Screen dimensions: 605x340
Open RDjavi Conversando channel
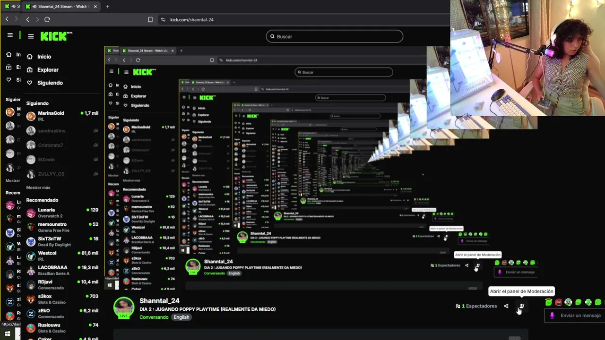click(x=62, y=285)
